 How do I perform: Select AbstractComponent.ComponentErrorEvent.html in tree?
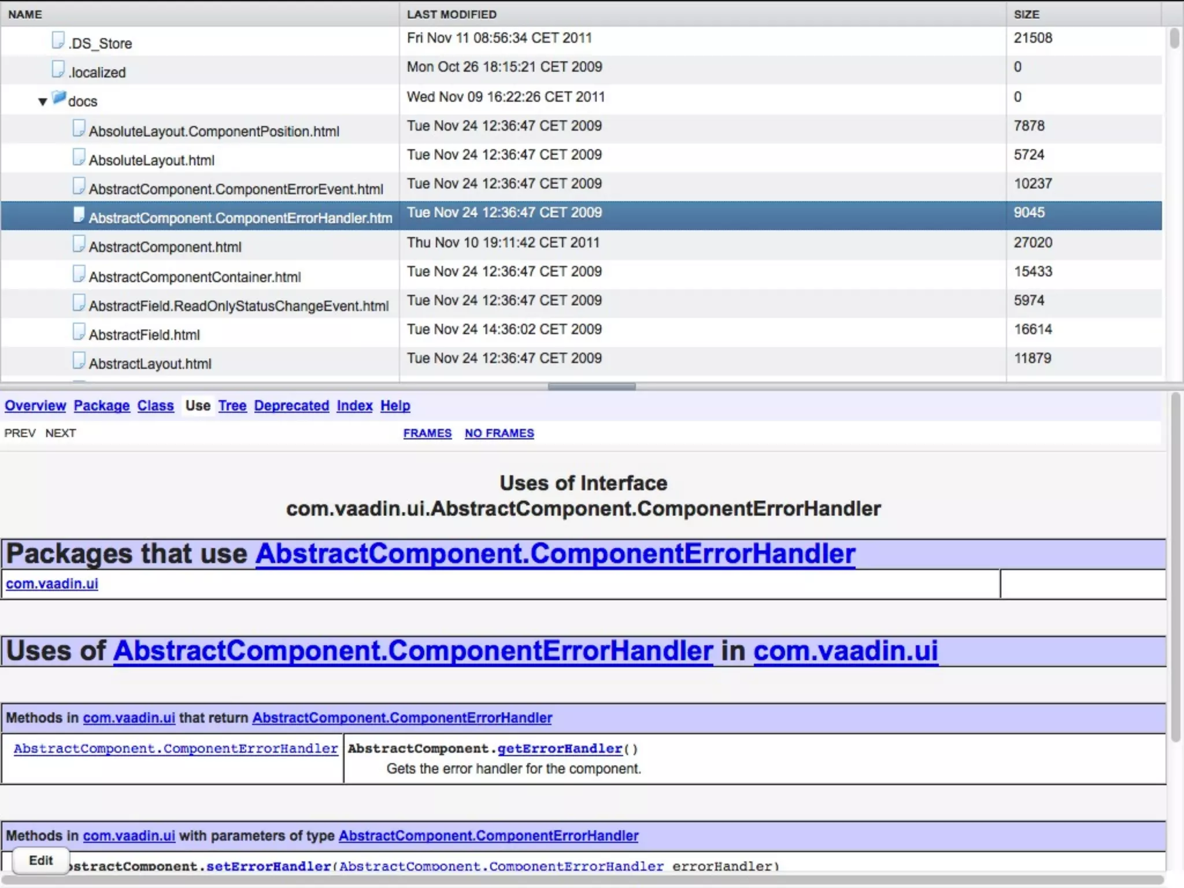click(236, 189)
